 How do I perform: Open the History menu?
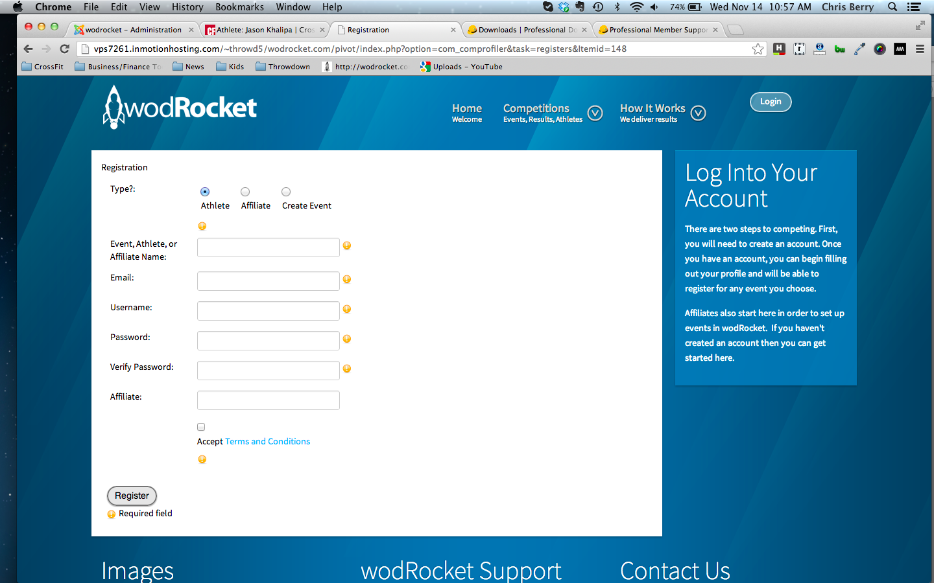coord(187,6)
